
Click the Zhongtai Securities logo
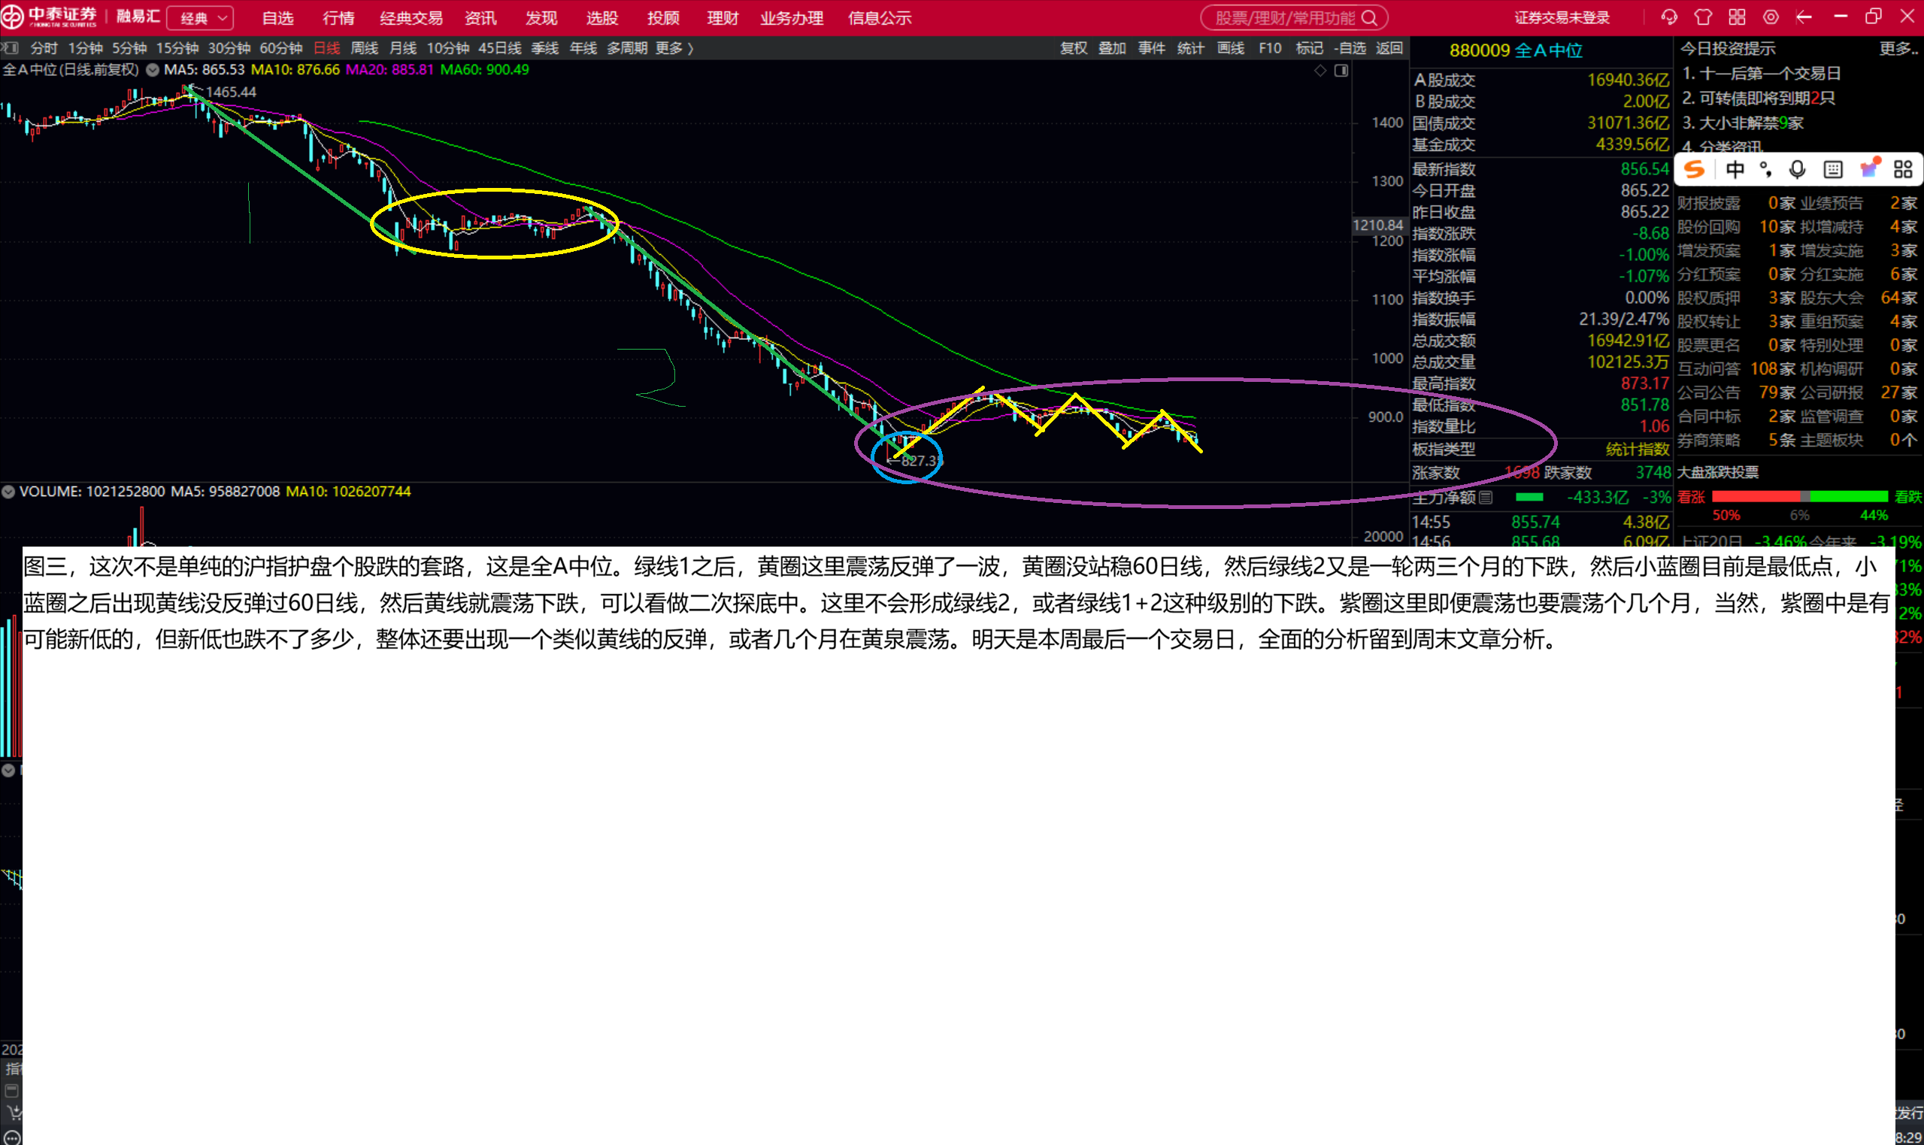[51, 17]
